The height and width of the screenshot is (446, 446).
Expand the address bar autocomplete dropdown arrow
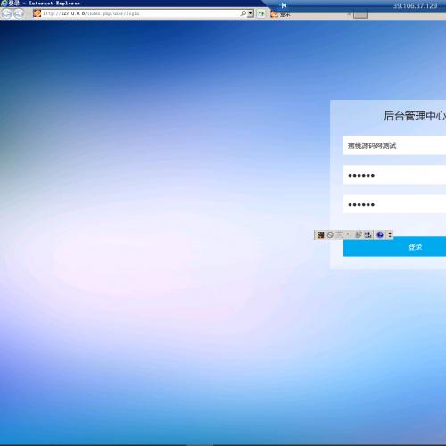tap(251, 13)
